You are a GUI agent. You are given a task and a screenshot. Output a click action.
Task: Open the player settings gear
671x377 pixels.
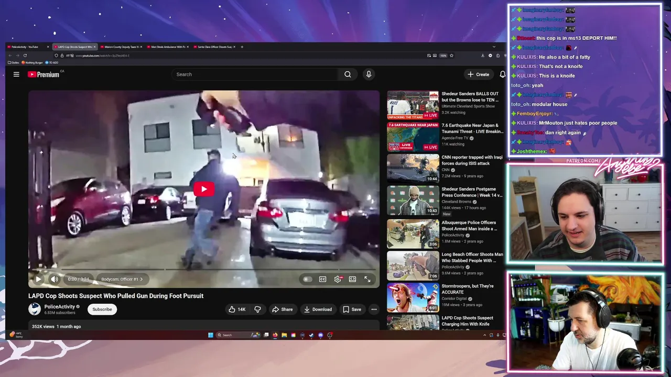[x=338, y=279]
